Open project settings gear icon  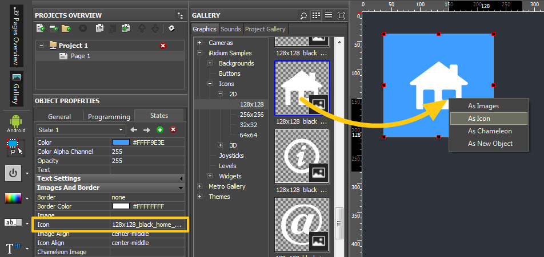point(171,28)
